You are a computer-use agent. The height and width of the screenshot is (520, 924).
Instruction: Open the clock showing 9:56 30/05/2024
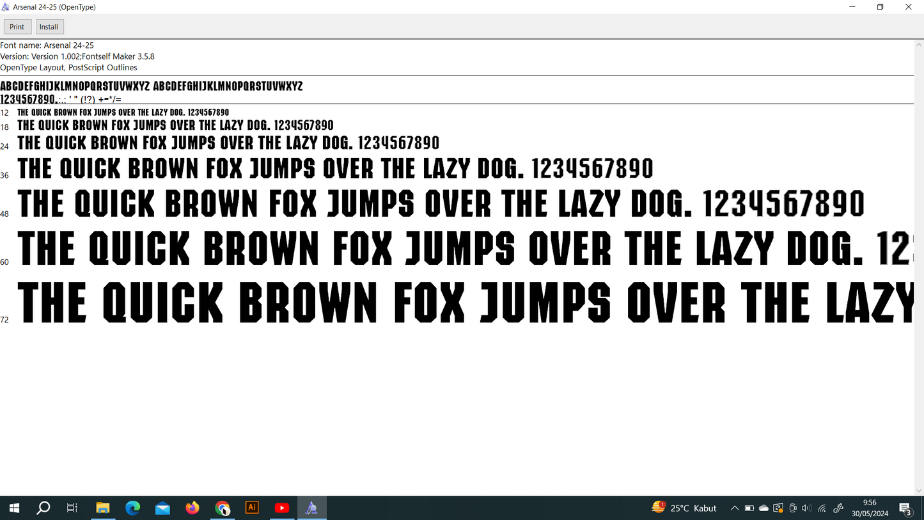tap(870, 508)
